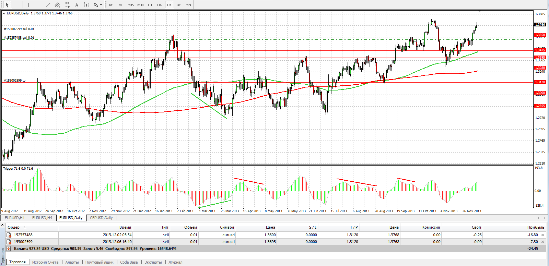Pick the vertical line drawing tool
549x266 pixels.
(28, 5)
